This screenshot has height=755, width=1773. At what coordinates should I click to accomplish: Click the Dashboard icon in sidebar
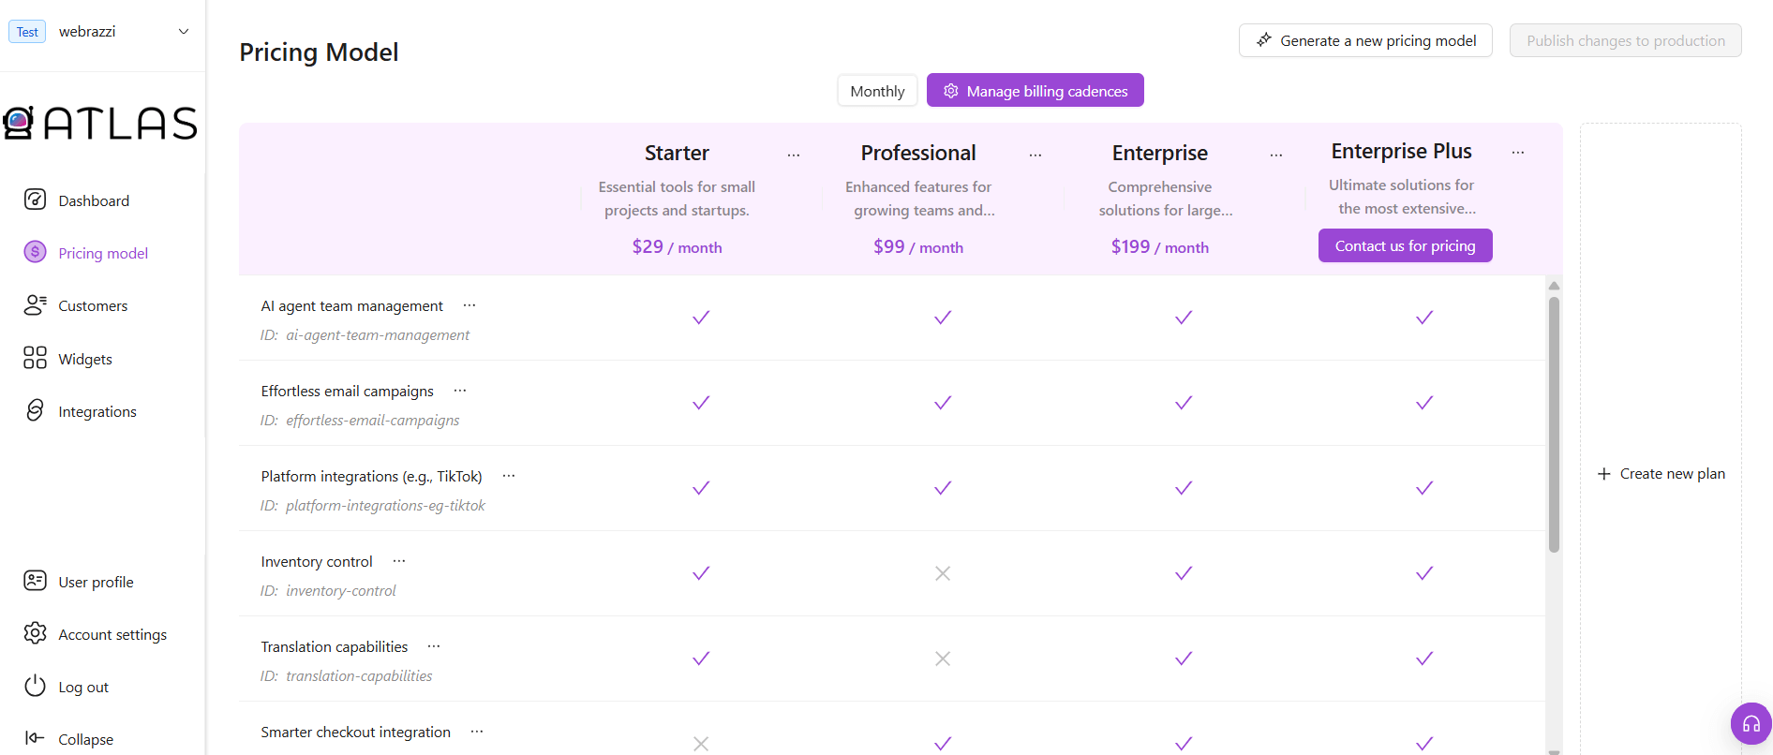point(35,200)
